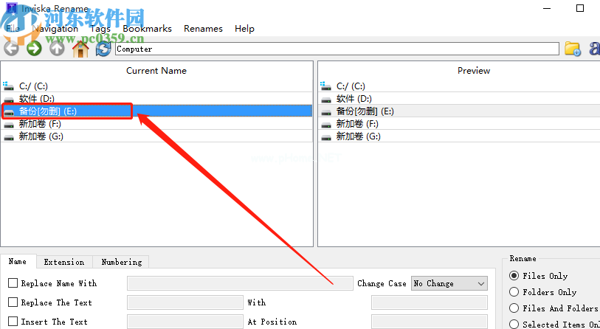The height and width of the screenshot is (329, 600).
Task: Open the Bookmarks menu
Action: click(x=147, y=29)
